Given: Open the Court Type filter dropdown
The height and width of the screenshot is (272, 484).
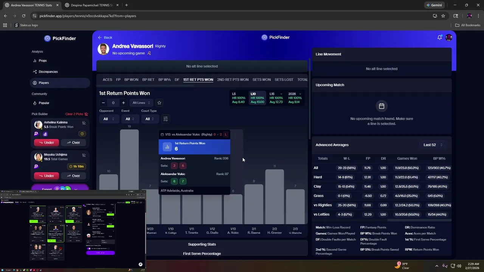Looking at the screenshot, I should click(x=149, y=119).
